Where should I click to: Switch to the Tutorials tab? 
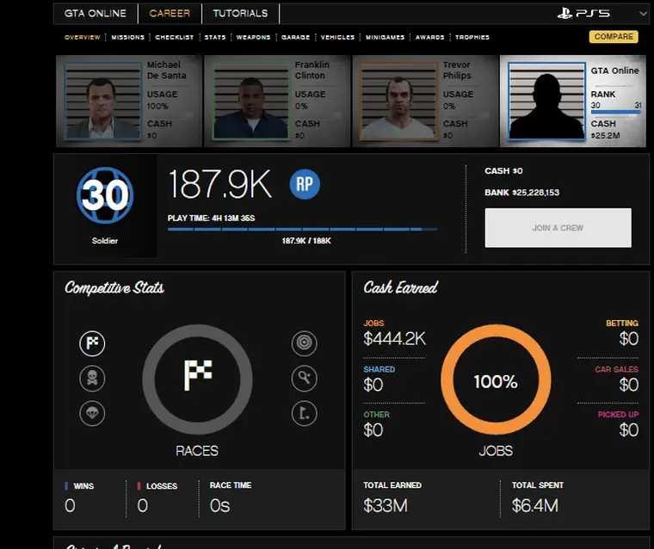pos(240,14)
